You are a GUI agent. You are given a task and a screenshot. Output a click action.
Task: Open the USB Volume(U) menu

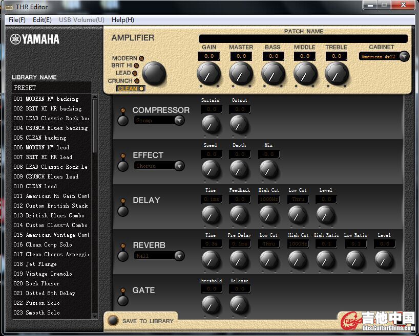[81, 20]
